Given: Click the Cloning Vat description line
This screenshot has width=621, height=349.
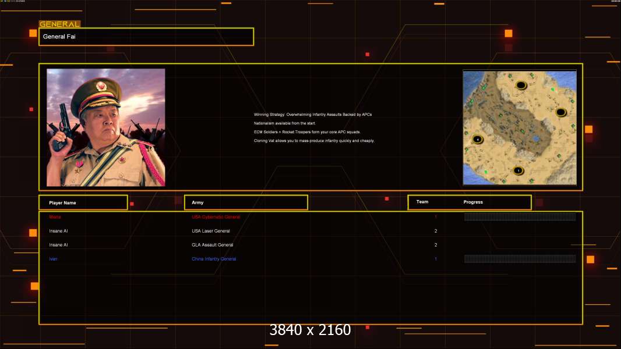Looking at the screenshot, I should click(x=314, y=140).
